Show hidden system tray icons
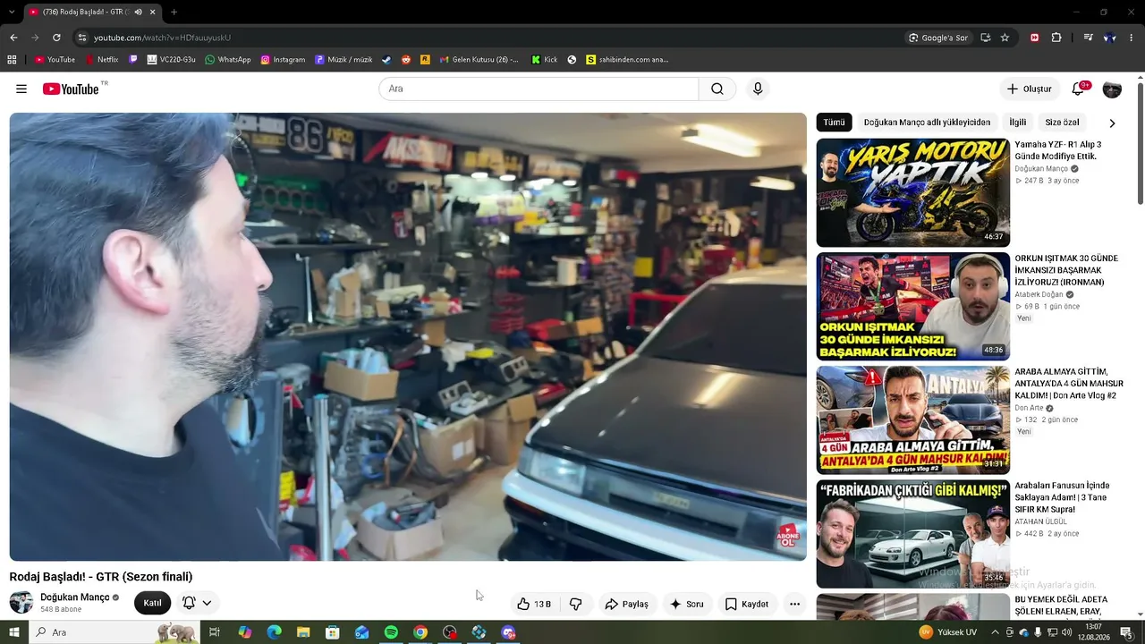This screenshot has height=644, width=1145. tap(995, 632)
